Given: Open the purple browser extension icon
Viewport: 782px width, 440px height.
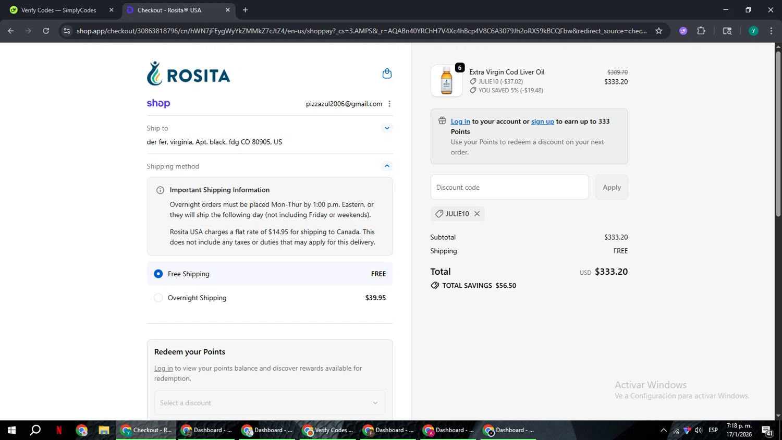Looking at the screenshot, I should pos(683,31).
